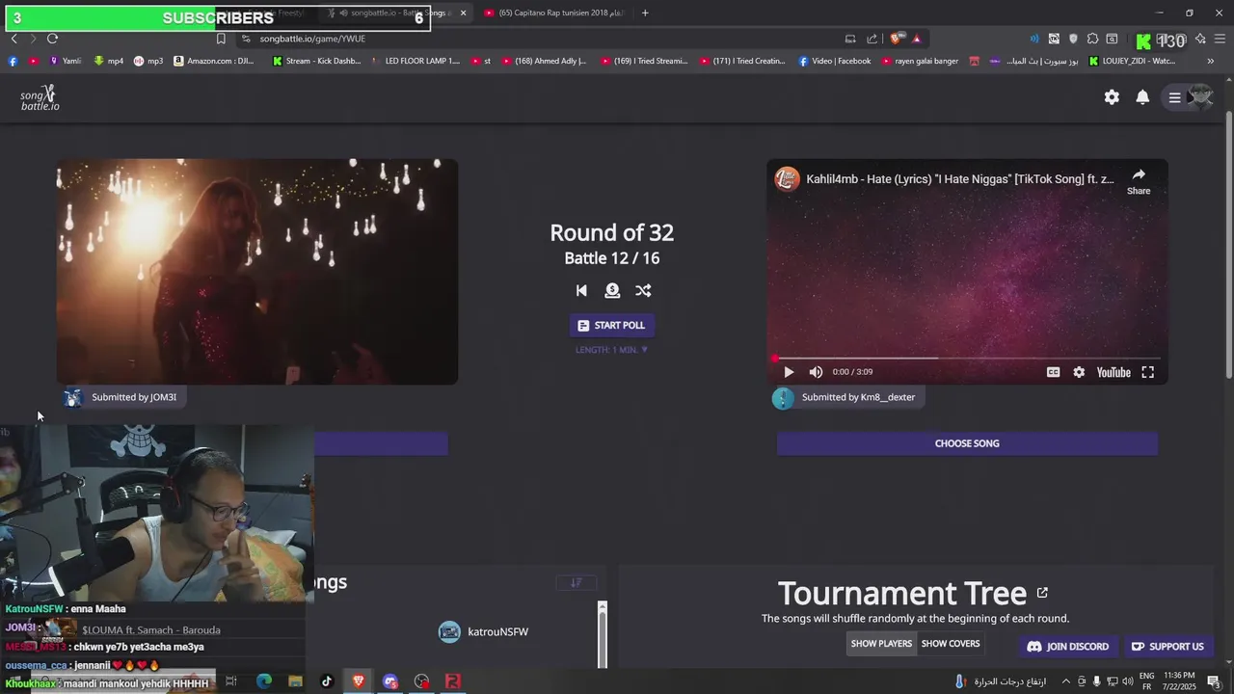Click the songbattle.io logo
The height and width of the screenshot is (694, 1234).
(40, 97)
